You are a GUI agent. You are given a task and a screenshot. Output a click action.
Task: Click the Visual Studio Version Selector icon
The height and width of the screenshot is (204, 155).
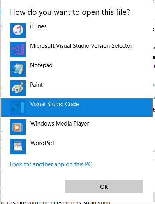click(x=18, y=49)
